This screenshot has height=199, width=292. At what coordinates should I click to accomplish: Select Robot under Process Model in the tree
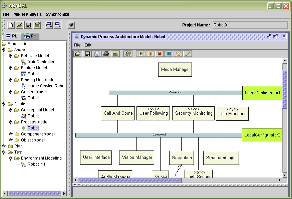[33, 128]
